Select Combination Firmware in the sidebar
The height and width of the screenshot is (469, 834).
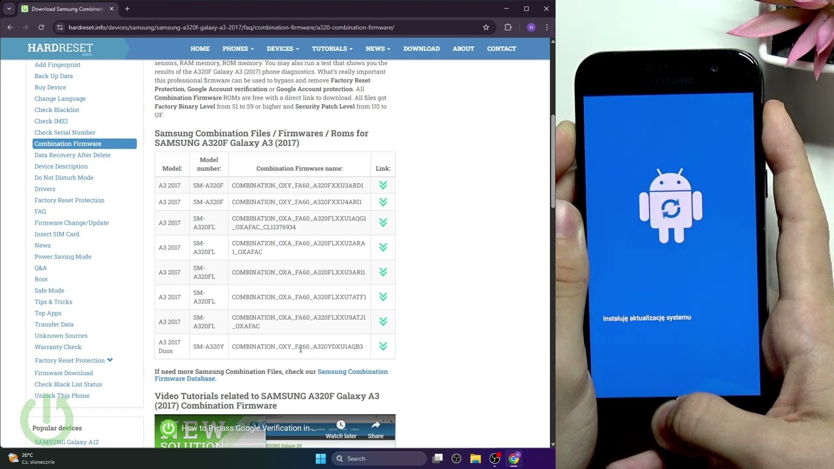(85, 143)
